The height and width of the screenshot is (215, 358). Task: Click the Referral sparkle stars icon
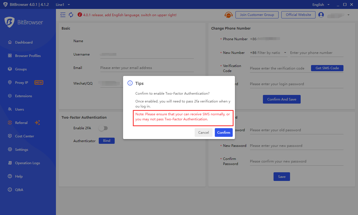point(37,123)
